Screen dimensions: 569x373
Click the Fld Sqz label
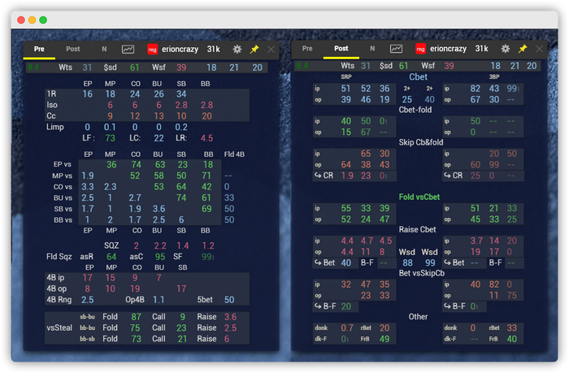pyautogui.click(x=59, y=257)
